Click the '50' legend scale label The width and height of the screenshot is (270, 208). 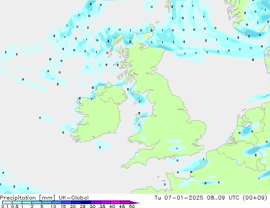pos(132,206)
